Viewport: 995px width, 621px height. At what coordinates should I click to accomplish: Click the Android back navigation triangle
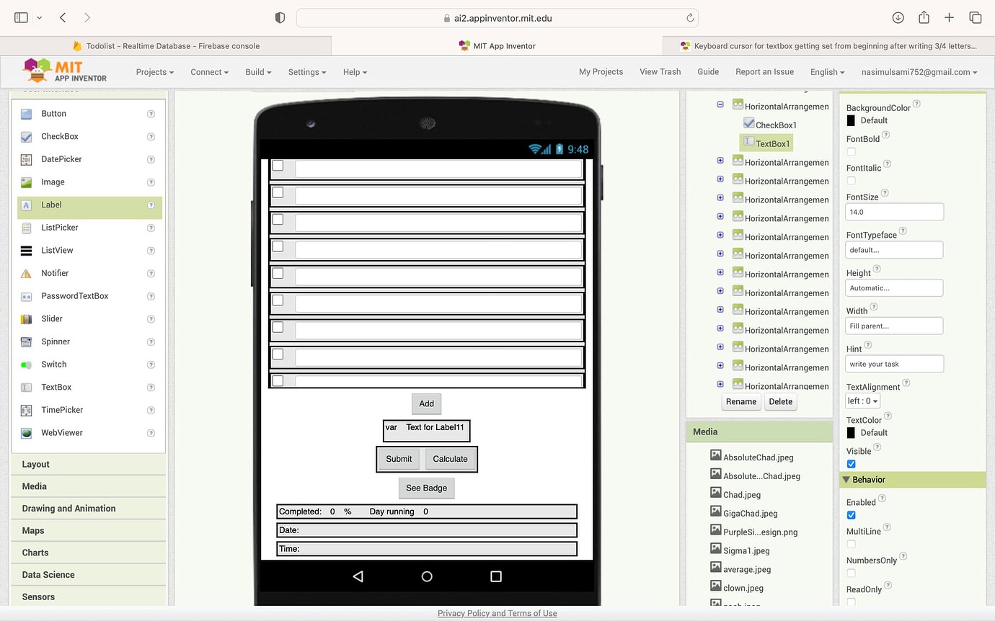[358, 576]
